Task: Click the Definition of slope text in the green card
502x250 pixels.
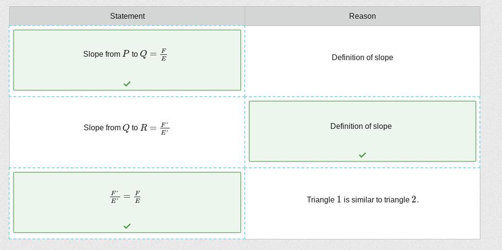Action: coord(361,126)
